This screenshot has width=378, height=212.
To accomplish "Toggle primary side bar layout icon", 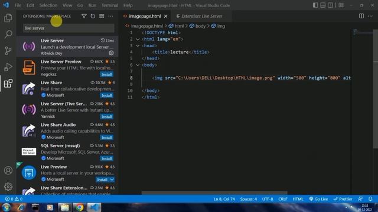I will point(315,5).
